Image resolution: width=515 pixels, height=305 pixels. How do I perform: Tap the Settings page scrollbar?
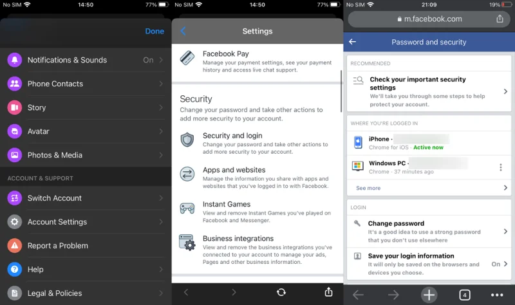[341, 91]
